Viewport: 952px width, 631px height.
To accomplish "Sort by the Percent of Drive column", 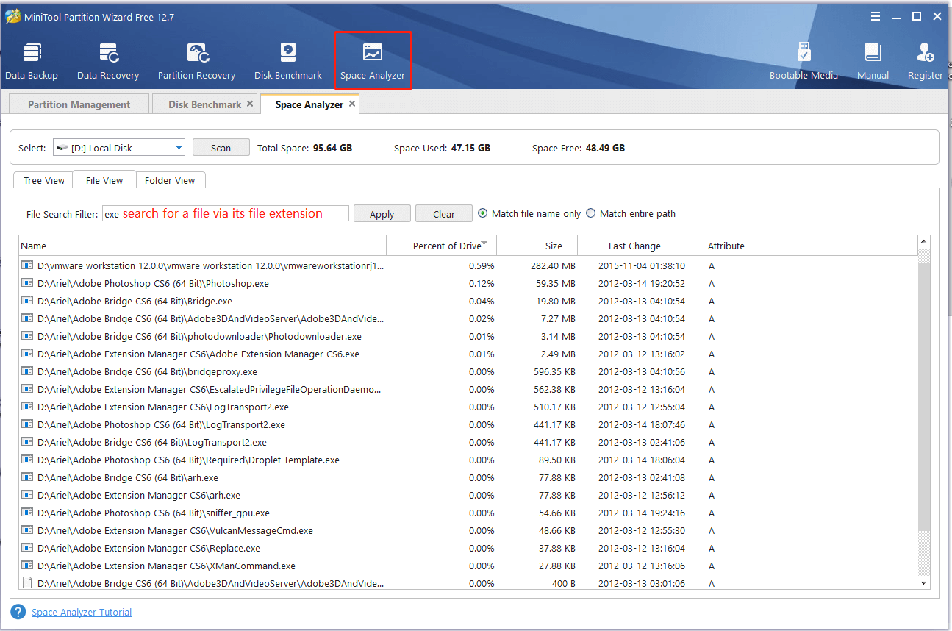I will pyautogui.click(x=442, y=246).
